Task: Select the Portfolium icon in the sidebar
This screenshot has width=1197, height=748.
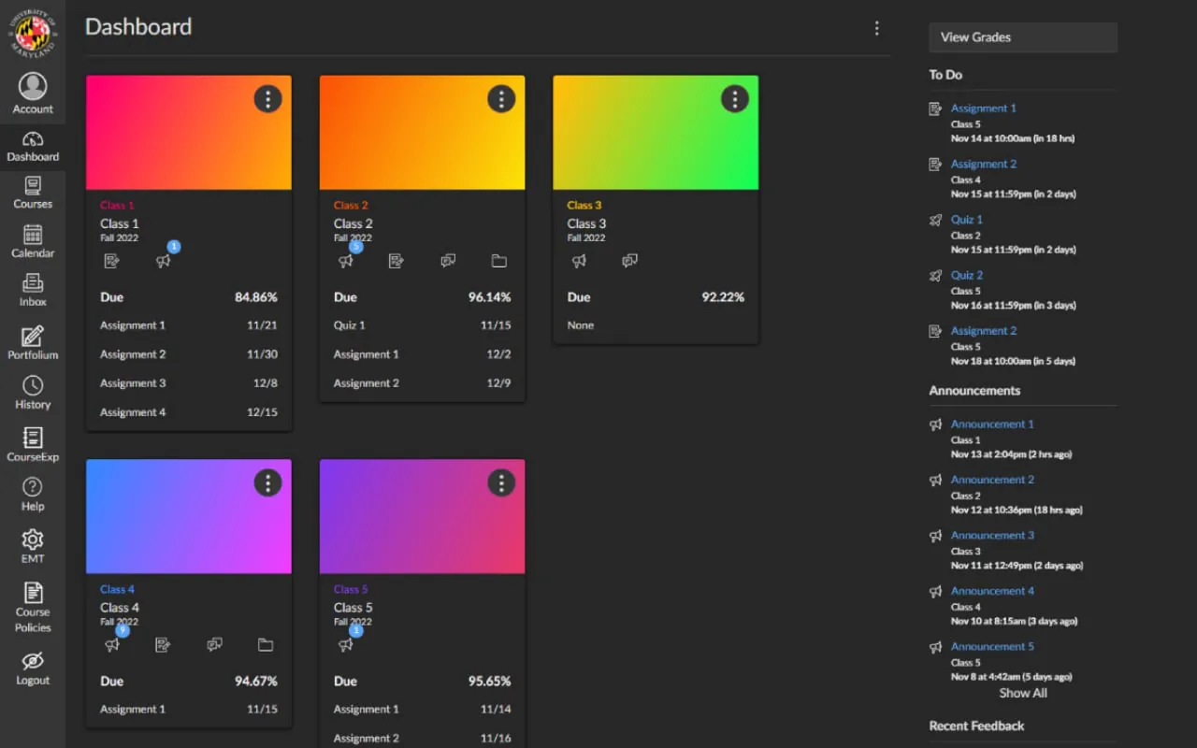Action: point(33,341)
